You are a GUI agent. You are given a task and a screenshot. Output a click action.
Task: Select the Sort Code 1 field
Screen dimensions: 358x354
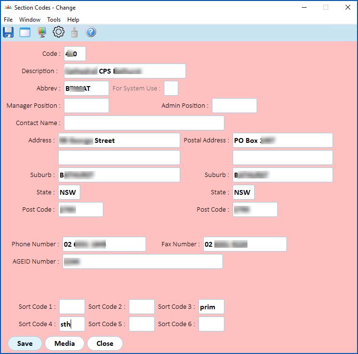[x=72, y=307]
